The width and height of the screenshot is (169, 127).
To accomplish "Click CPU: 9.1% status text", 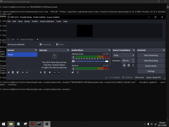I will coord(139,78).
